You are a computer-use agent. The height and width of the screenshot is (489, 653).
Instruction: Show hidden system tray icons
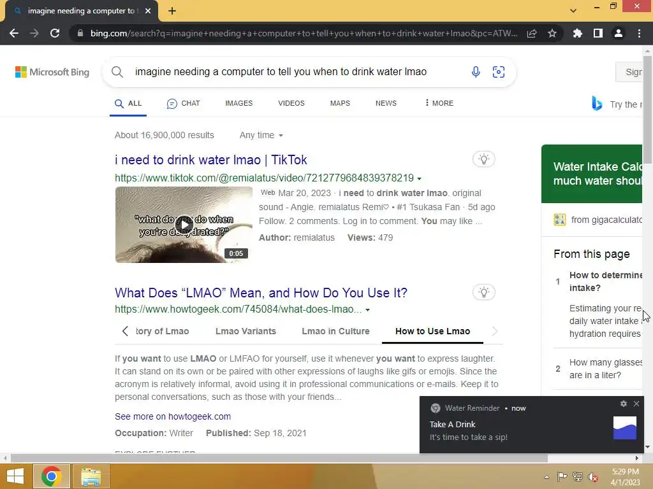pos(547,477)
